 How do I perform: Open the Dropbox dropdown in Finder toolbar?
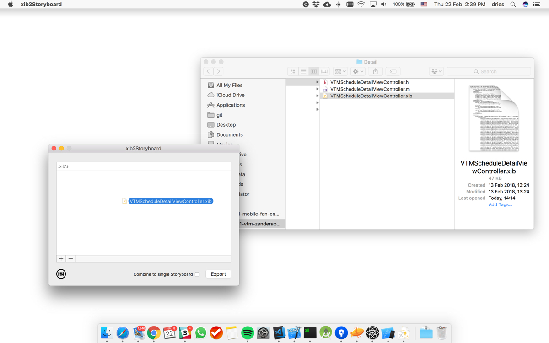point(436,71)
